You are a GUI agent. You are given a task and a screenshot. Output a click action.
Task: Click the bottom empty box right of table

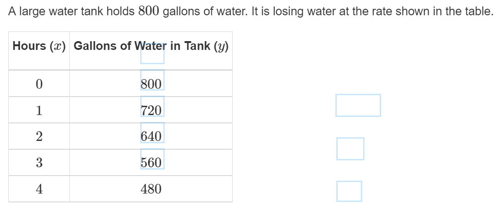[349, 192]
